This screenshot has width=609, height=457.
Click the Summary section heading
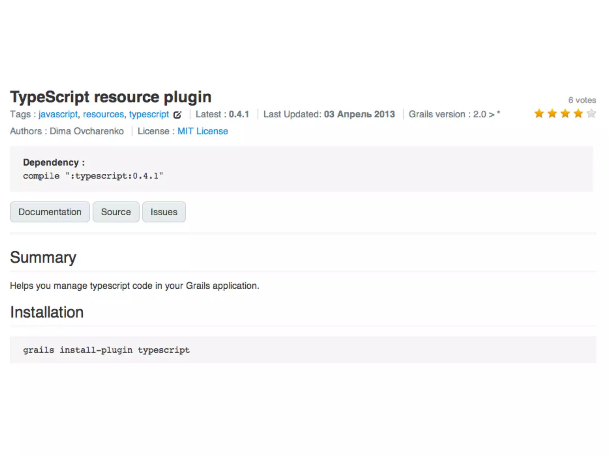click(x=43, y=257)
